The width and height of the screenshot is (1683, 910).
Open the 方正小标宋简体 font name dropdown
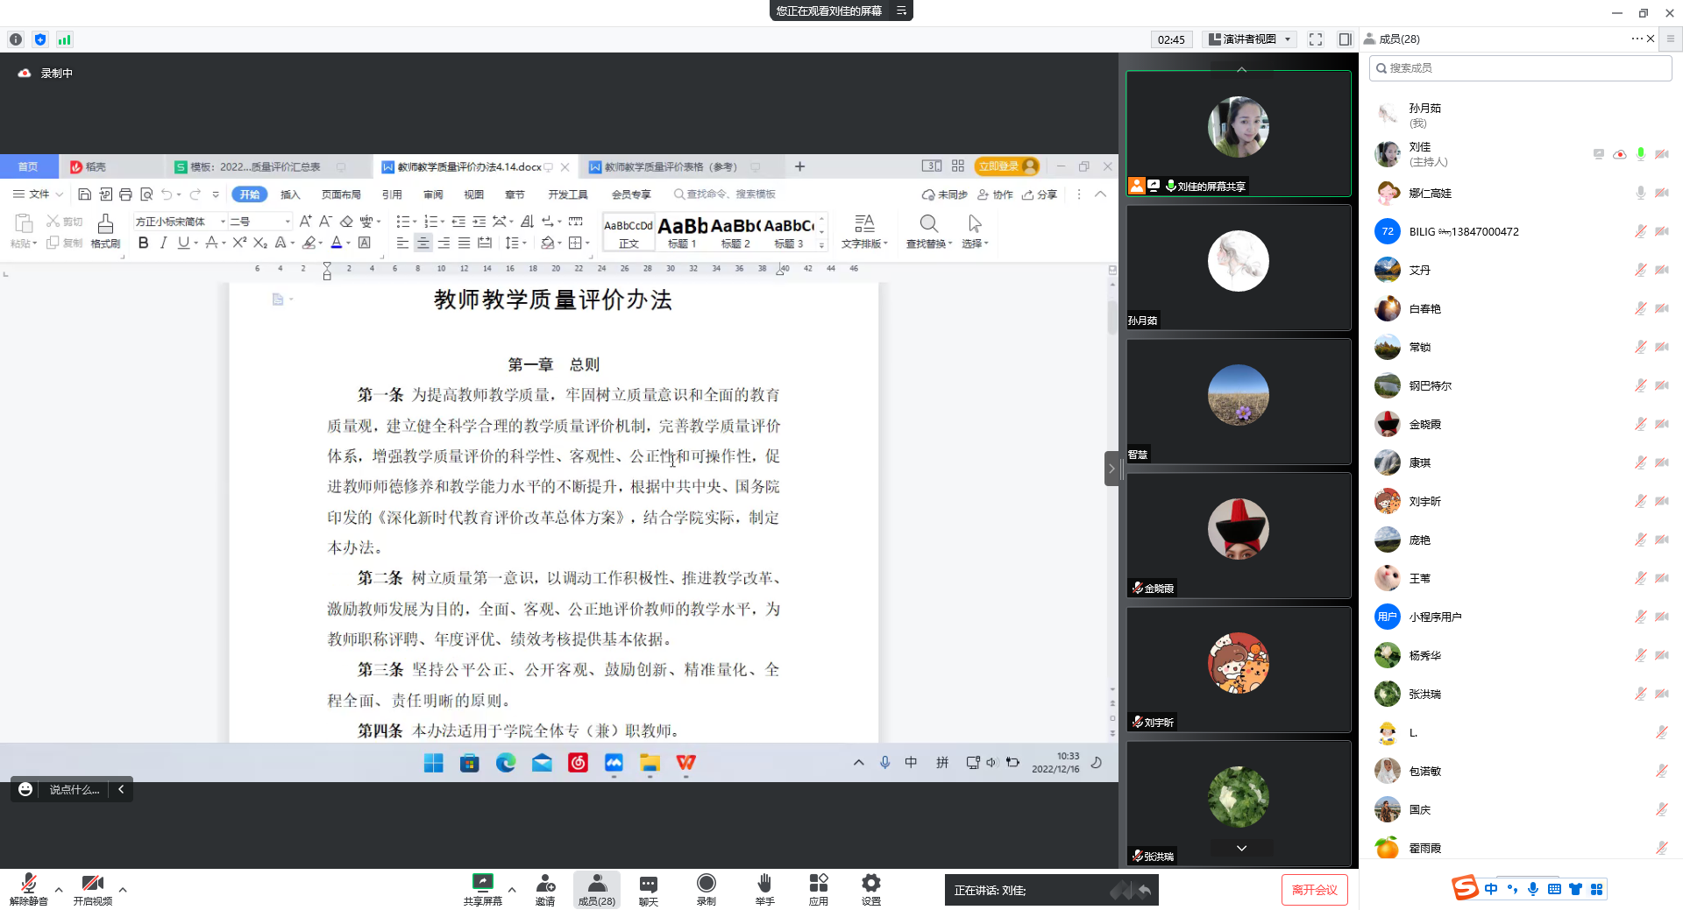[x=180, y=222]
